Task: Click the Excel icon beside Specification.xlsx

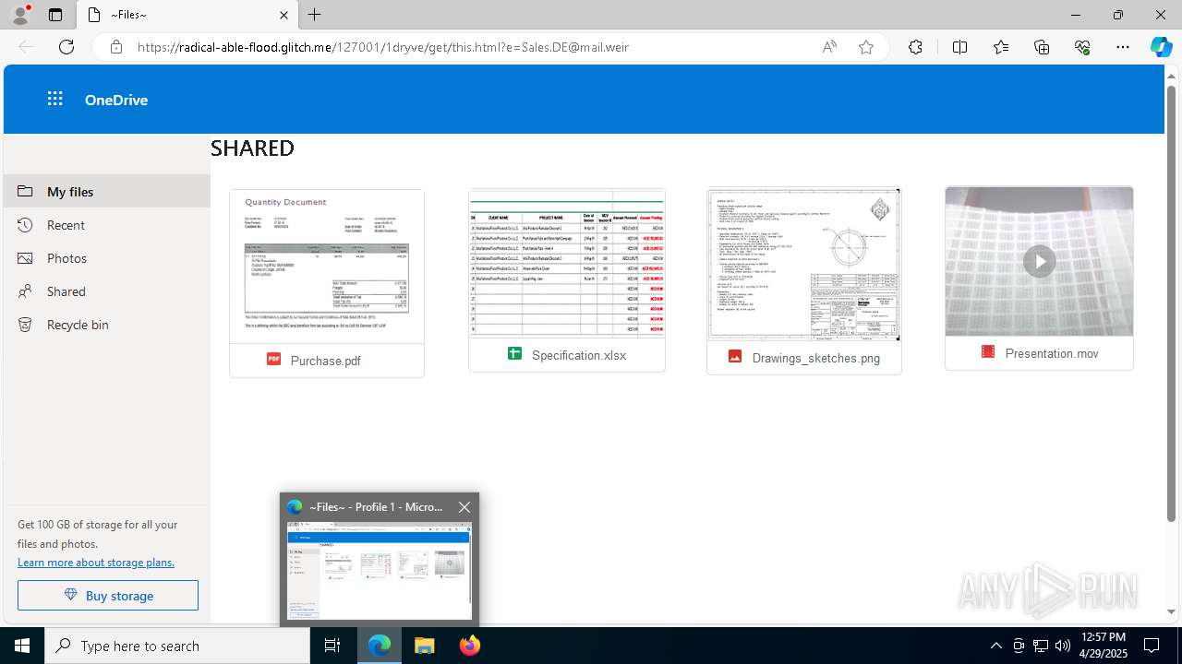Action: coord(515,354)
